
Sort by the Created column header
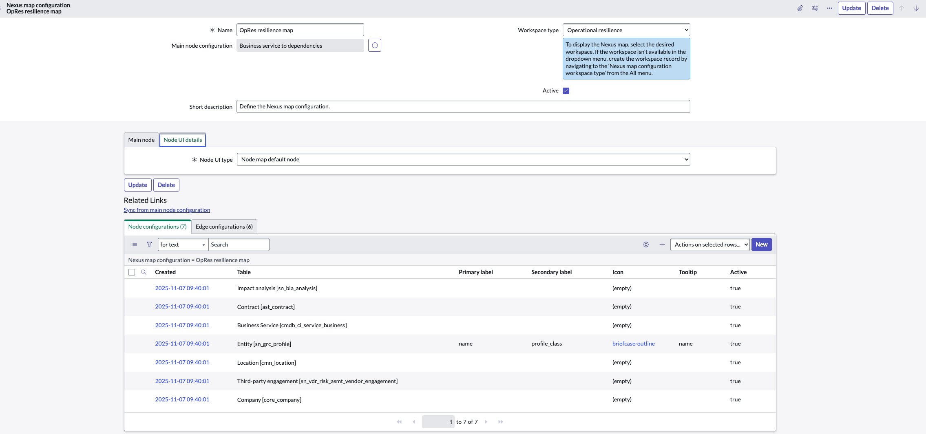pos(165,272)
